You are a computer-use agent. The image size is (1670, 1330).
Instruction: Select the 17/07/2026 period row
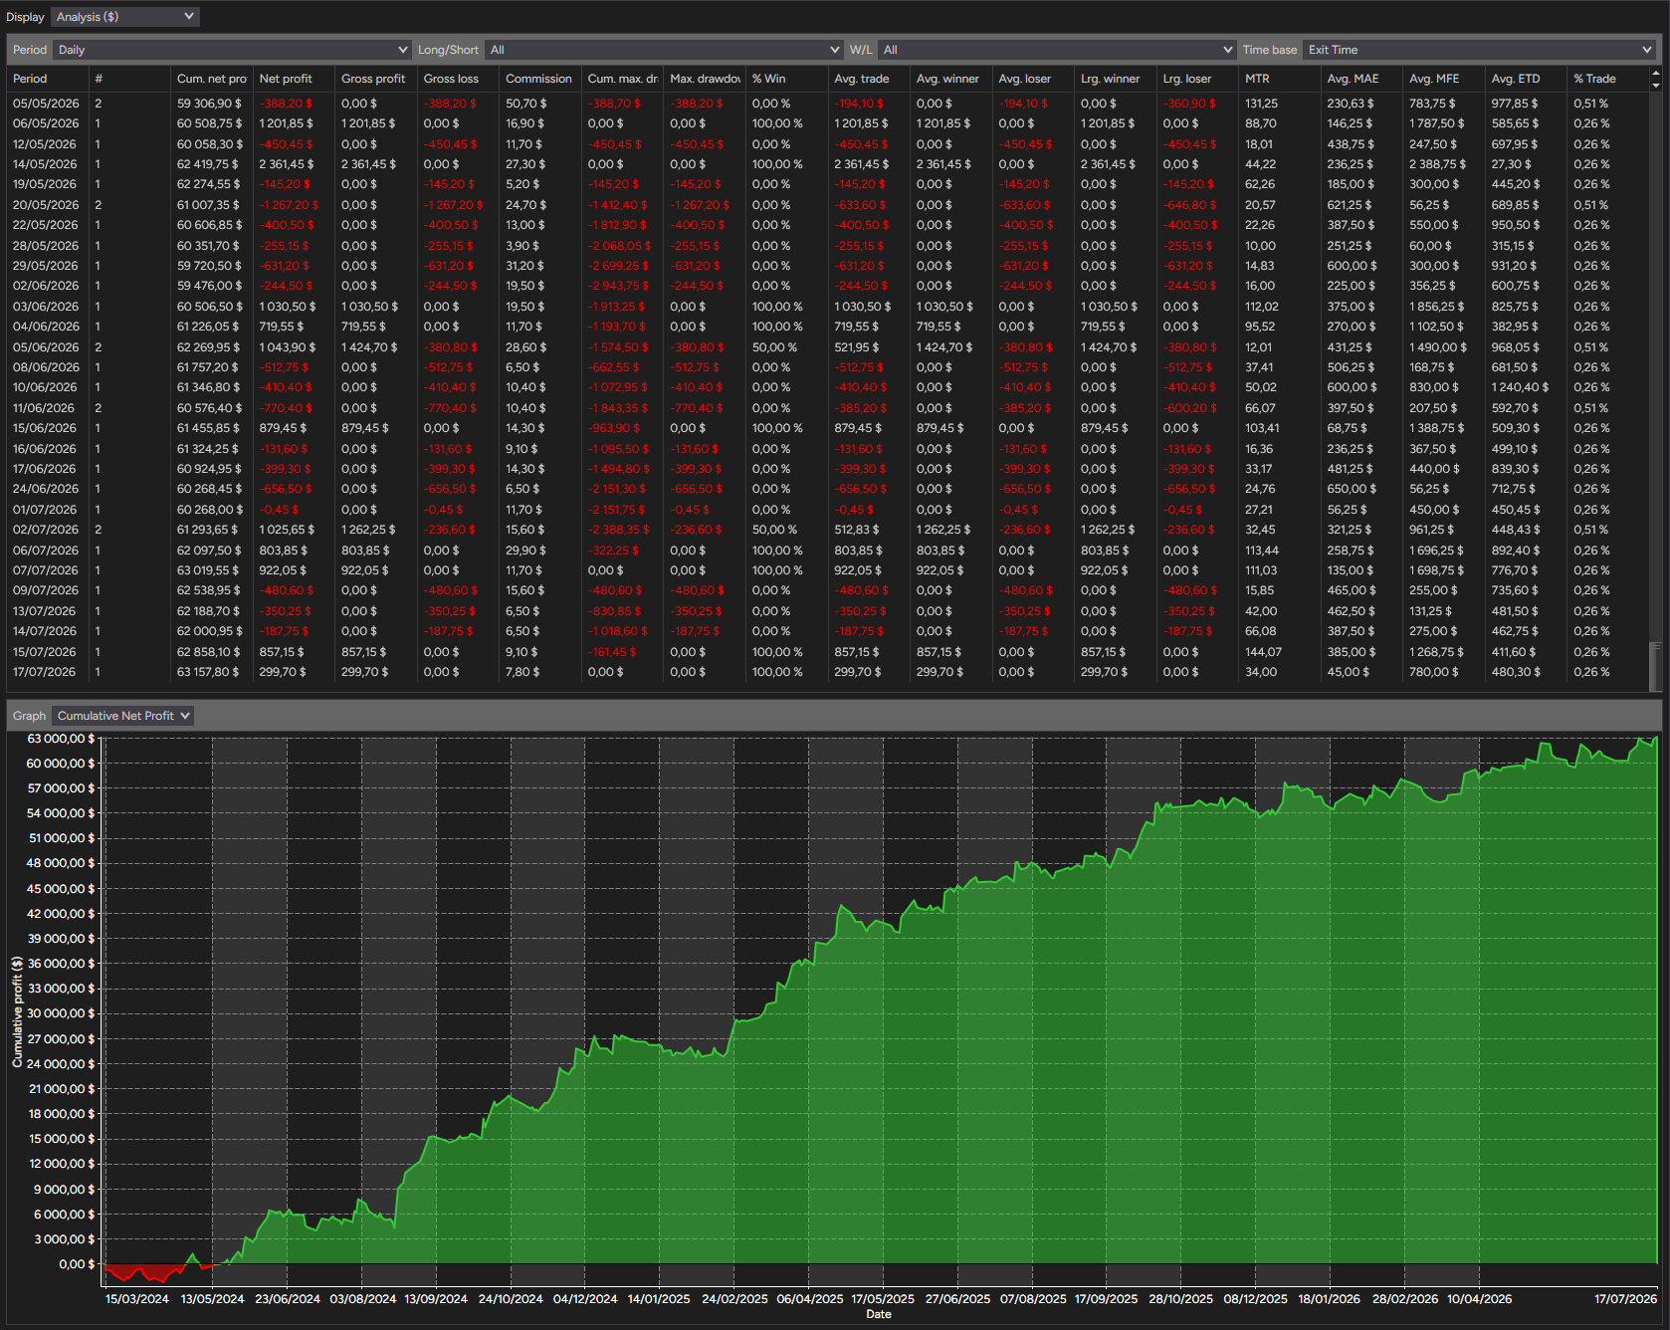tap(829, 672)
